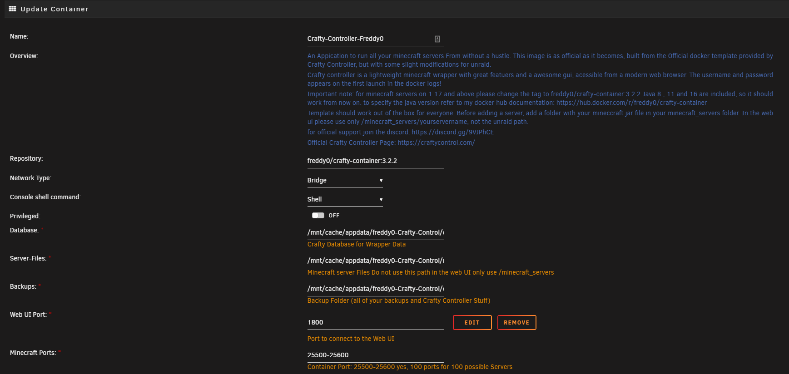The image size is (789, 374).
Task: Toggle the Privileged switch on
Action: click(318, 216)
